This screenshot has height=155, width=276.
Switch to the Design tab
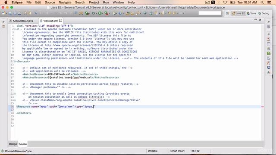coord(13,144)
